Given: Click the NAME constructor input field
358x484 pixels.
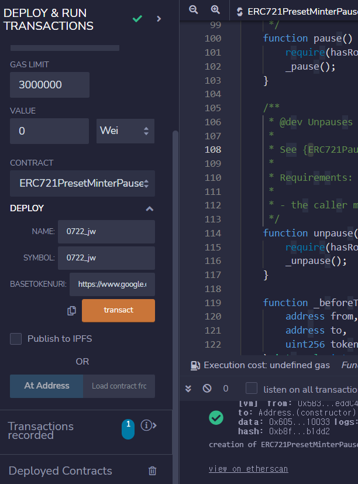Looking at the screenshot, I should pos(106,232).
